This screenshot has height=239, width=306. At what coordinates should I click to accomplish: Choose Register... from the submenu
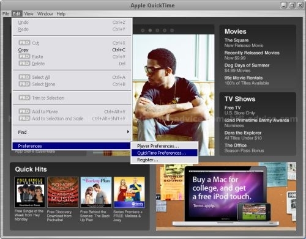(165, 160)
